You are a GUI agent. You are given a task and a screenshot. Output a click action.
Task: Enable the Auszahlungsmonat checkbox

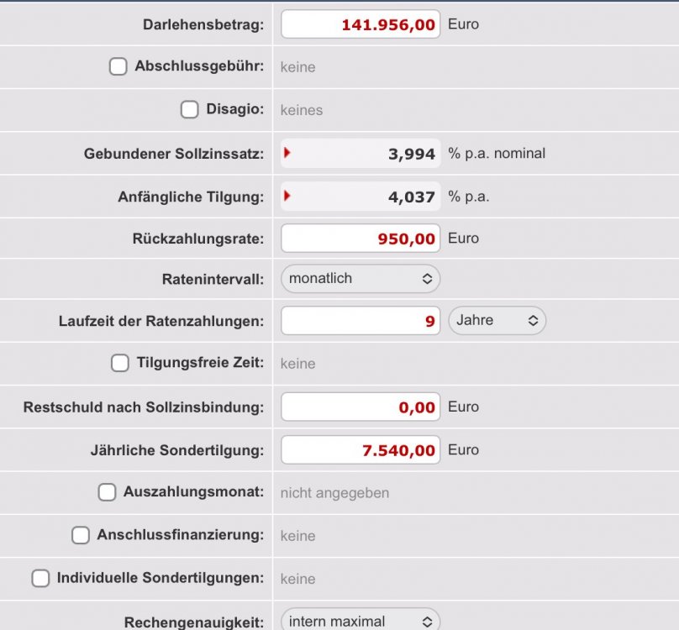click(107, 491)
